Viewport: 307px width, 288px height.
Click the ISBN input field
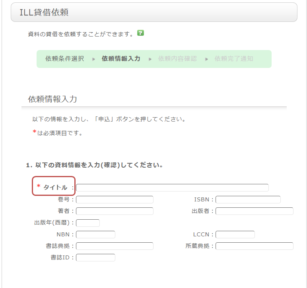248,199
